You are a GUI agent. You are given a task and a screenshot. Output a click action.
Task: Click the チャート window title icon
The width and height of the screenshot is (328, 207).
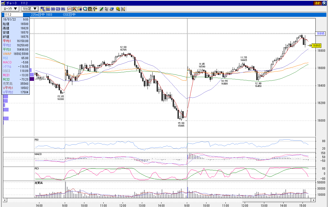[x=3, y=3]
